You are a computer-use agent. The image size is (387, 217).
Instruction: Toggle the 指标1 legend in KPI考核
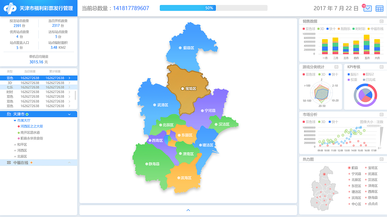click(x=353, y=74)
